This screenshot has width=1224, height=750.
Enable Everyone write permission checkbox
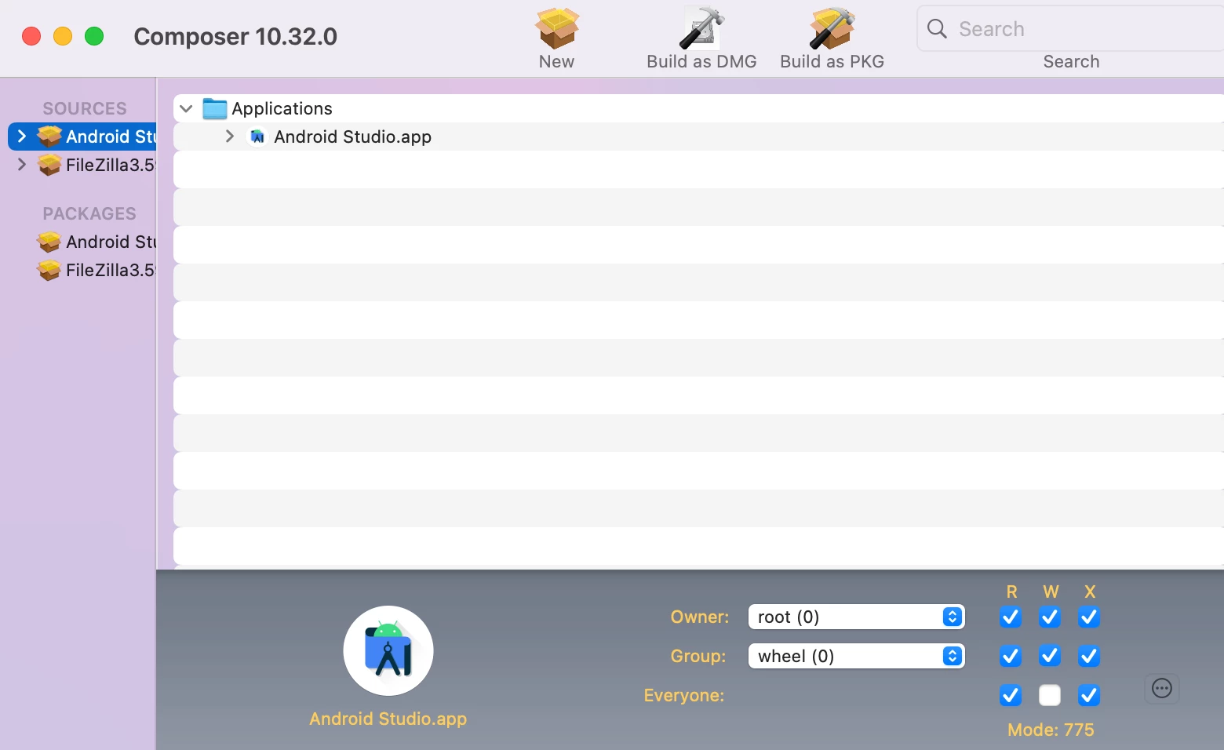coord(1050,695)
